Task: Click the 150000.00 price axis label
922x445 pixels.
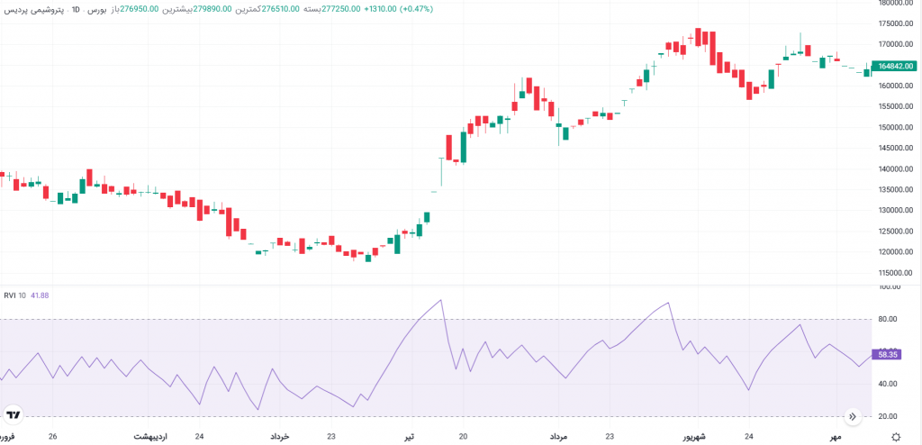Action: (895, 127)
